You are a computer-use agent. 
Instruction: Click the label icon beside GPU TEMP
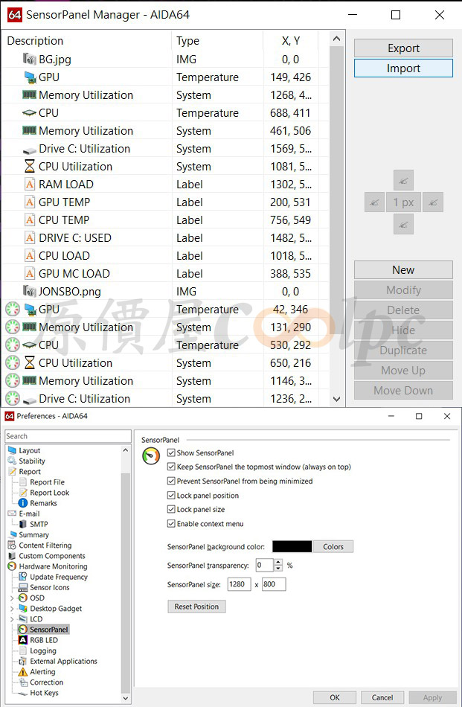point(29,202)
